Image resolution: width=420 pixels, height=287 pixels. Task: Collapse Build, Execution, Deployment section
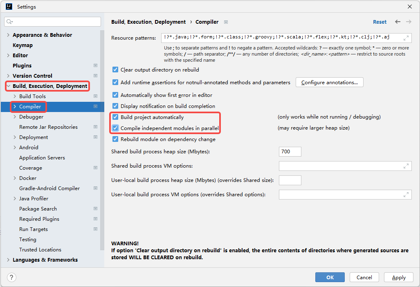8,86
